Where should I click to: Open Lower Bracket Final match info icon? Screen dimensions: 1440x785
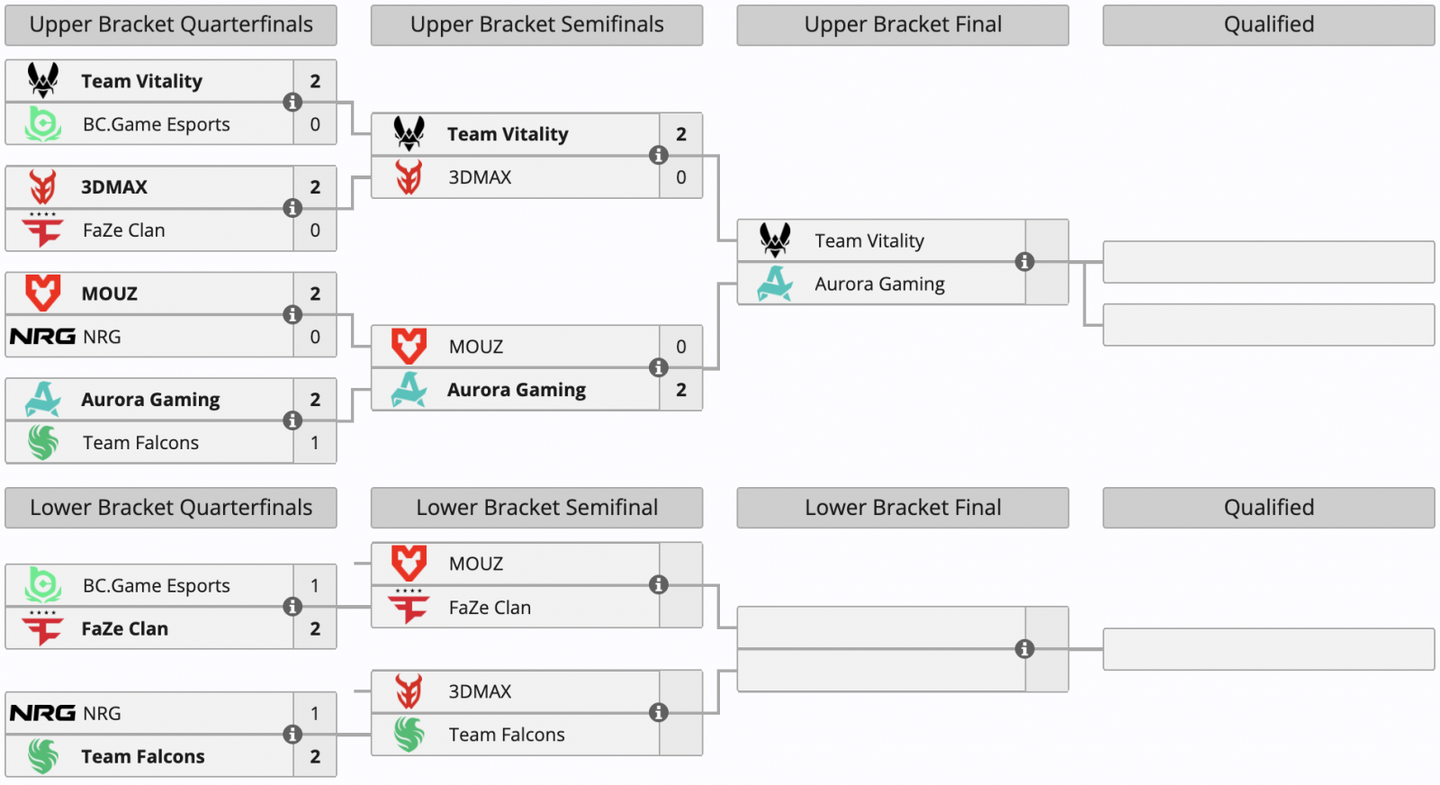click(1024, 649)
